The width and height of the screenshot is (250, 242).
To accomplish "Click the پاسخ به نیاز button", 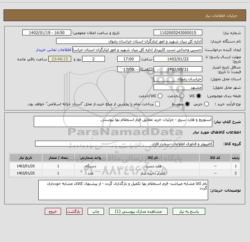I will (189, 211).
